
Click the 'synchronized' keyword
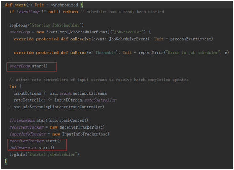[64, 5]
